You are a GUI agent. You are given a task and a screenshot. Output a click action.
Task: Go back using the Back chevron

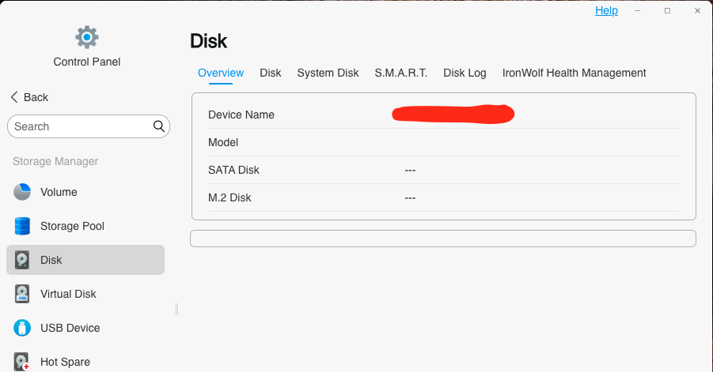coord(14,97)
